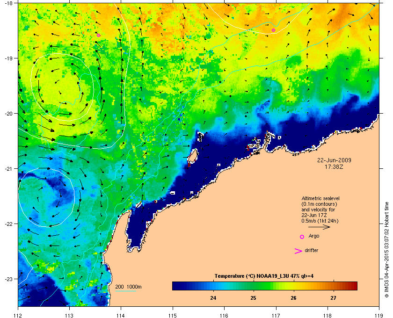The height and width of the screenshot is (318, 393).
Task: Click the longitude label 113
Action: click(x=69, y=315)
